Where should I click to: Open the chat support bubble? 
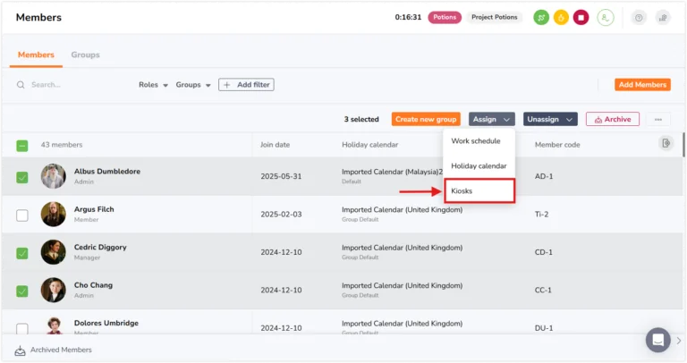657,340
